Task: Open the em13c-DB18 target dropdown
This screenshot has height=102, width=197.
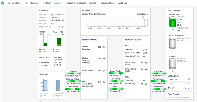Action: [15, 3]
